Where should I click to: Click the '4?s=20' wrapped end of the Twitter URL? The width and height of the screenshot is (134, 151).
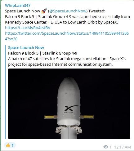pos(11,39)
